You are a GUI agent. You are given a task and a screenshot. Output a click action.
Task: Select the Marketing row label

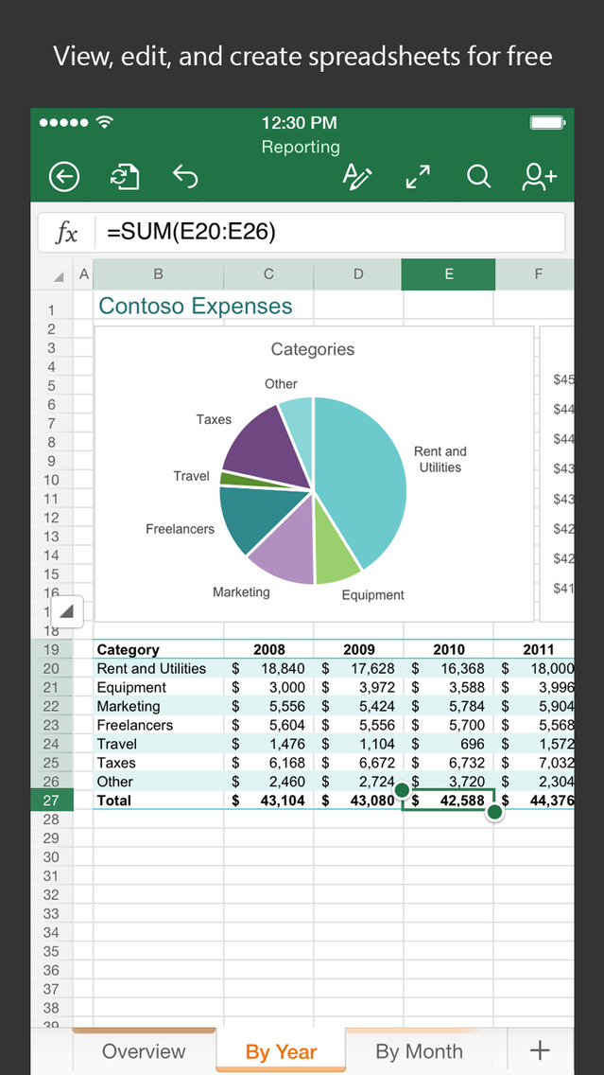(x=129, y=706)
